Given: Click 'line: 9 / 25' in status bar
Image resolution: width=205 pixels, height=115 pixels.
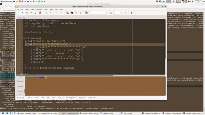Looking at the screenshot, I should coord(20,98).
